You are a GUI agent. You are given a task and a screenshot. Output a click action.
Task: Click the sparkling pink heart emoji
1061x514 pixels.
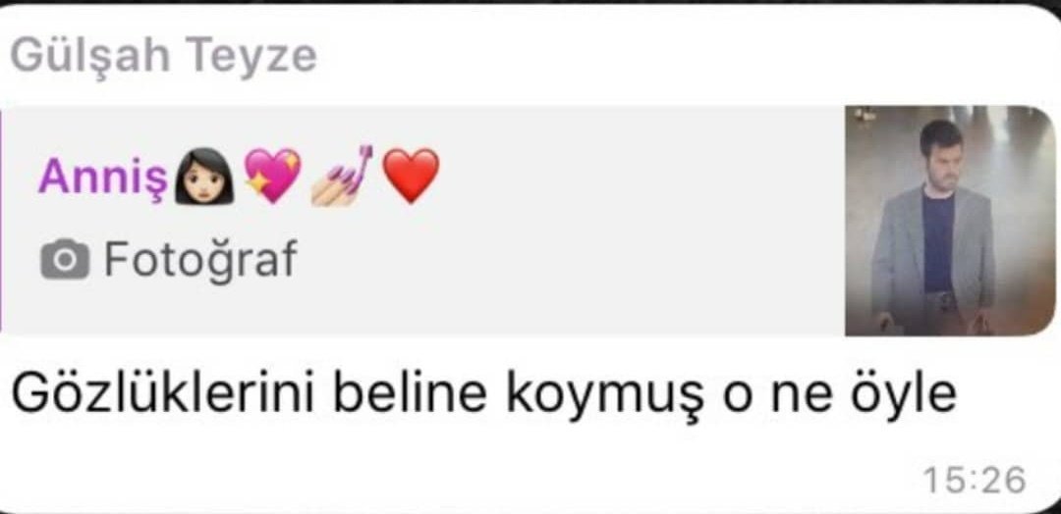[272, 176]
